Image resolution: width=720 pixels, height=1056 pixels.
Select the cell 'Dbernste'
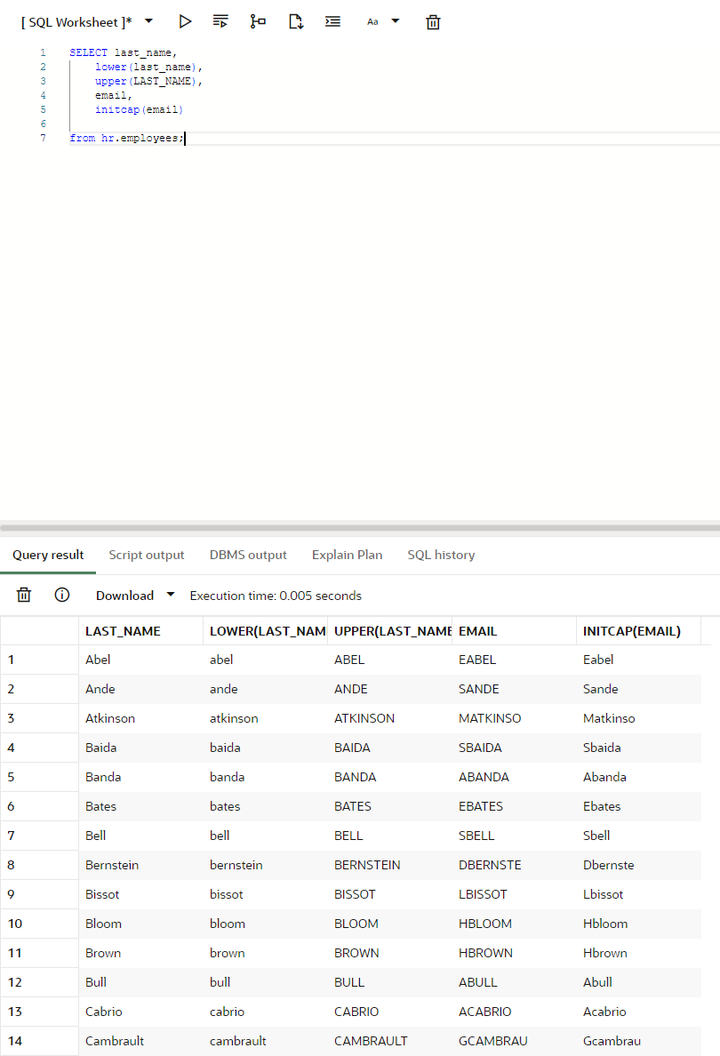pyautogui.click(x=638, y=865)
